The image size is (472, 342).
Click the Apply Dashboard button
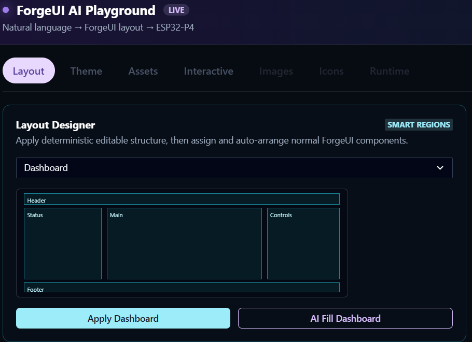[x=123, y=318]
